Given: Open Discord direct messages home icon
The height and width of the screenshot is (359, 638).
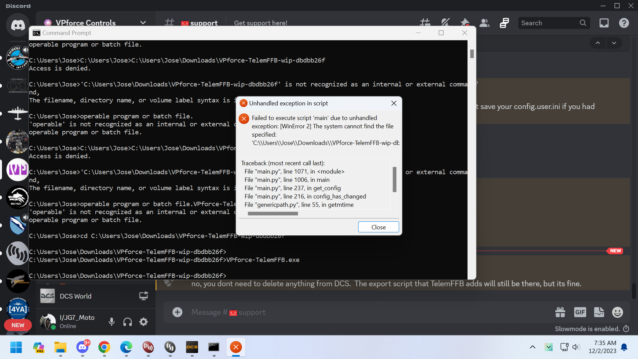Looking at the screenshot, I should pos(18,25).
